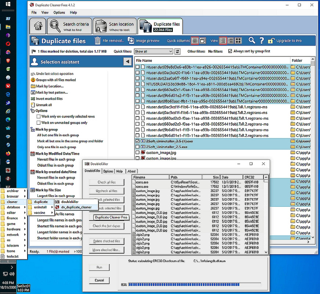Click Only one file in each group
The width and height of the screenshot is (320, 294).
pos(57,147)
